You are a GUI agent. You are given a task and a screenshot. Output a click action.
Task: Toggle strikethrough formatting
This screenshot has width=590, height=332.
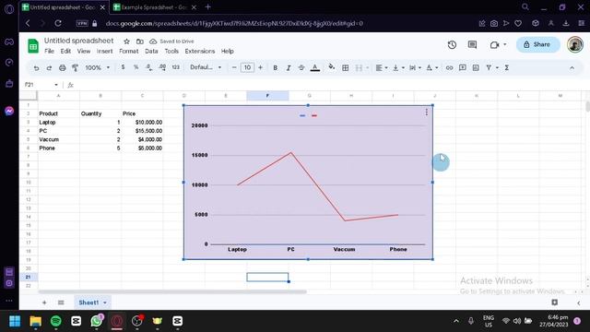(x=301, y=67)
